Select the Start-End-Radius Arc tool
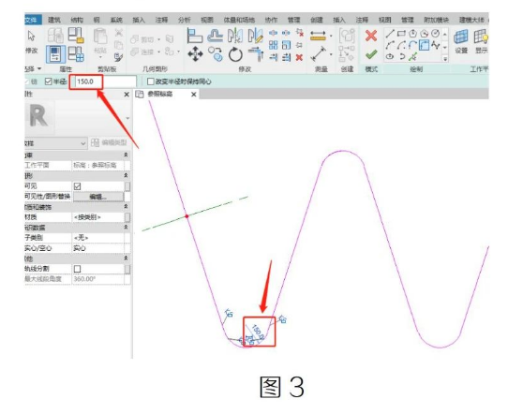 (390, 45)
